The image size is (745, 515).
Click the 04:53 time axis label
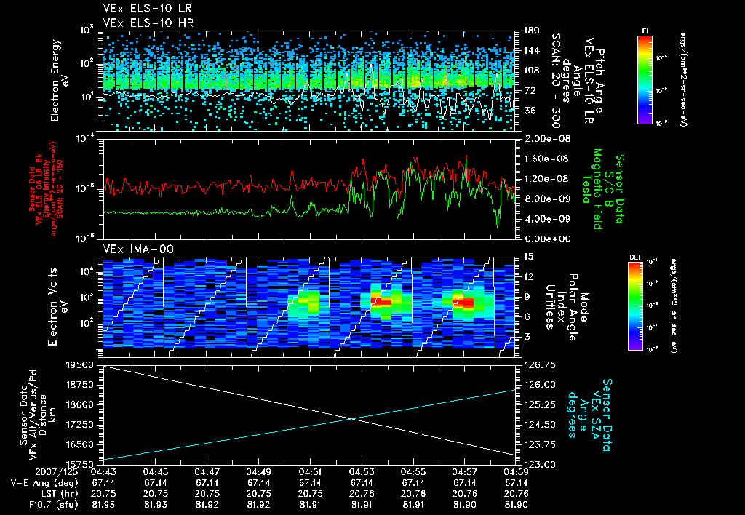(362, 472)
